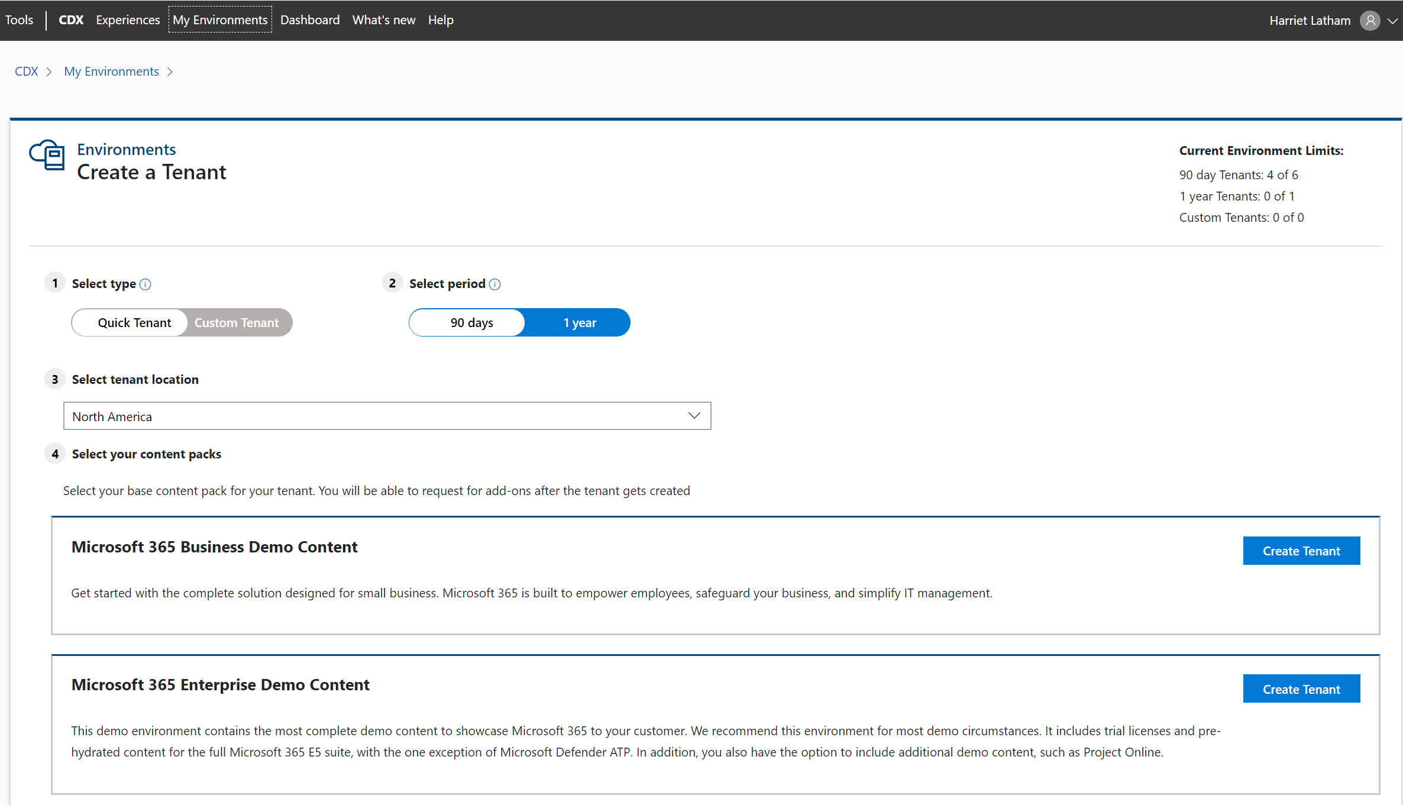
Task: Click the 'Custom Tenants: 0 of 0' text
Action: pyautogui.click(x=1242, y=218)
